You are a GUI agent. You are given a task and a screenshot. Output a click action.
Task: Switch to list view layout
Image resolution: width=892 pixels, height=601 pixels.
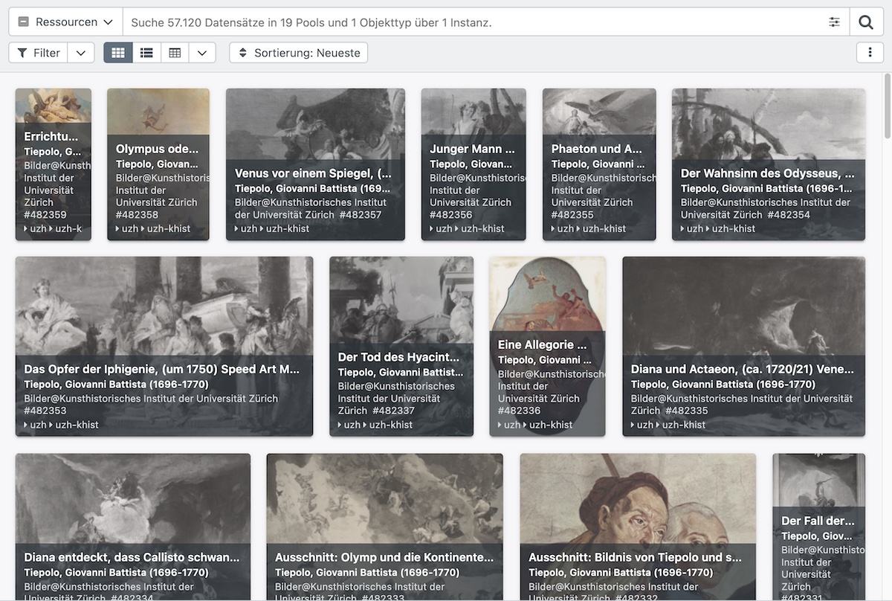tap(146, 53)
